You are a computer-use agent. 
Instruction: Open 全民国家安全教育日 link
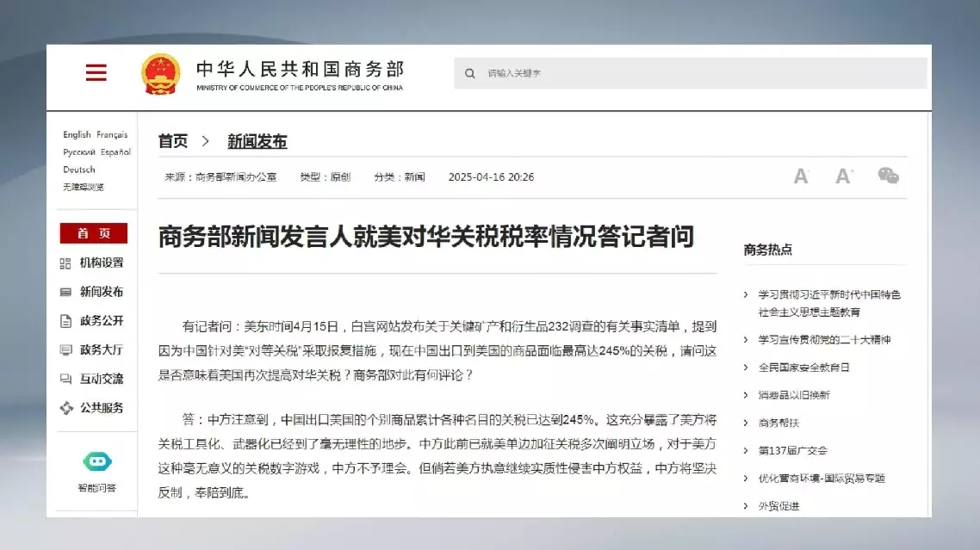803,368
